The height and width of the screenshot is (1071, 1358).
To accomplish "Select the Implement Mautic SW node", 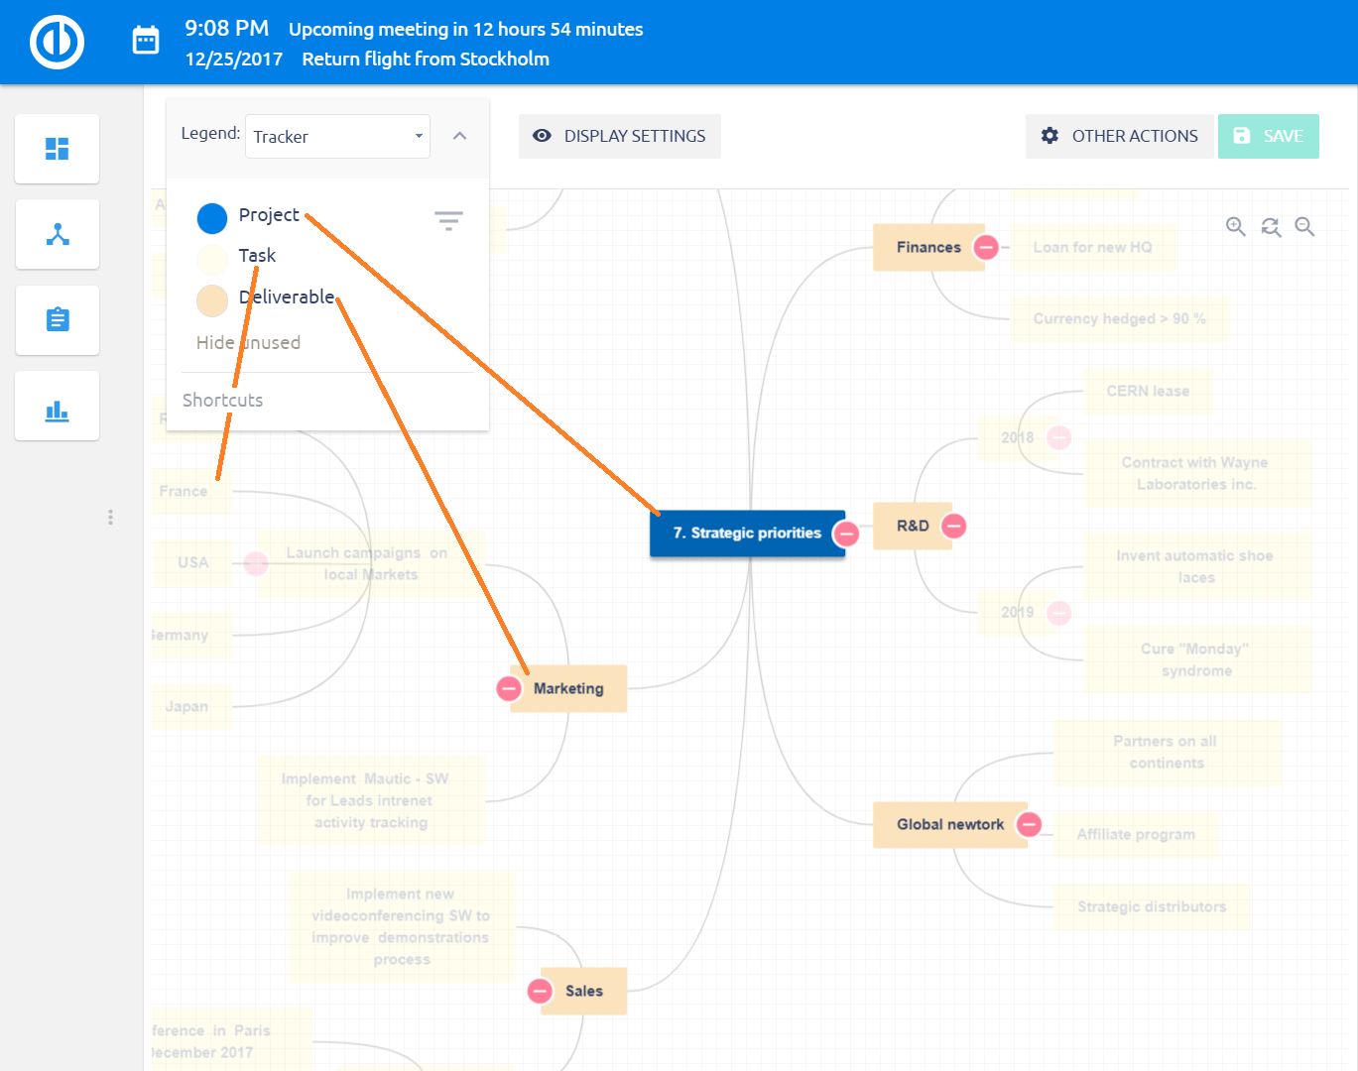I will tap(371, 800).
